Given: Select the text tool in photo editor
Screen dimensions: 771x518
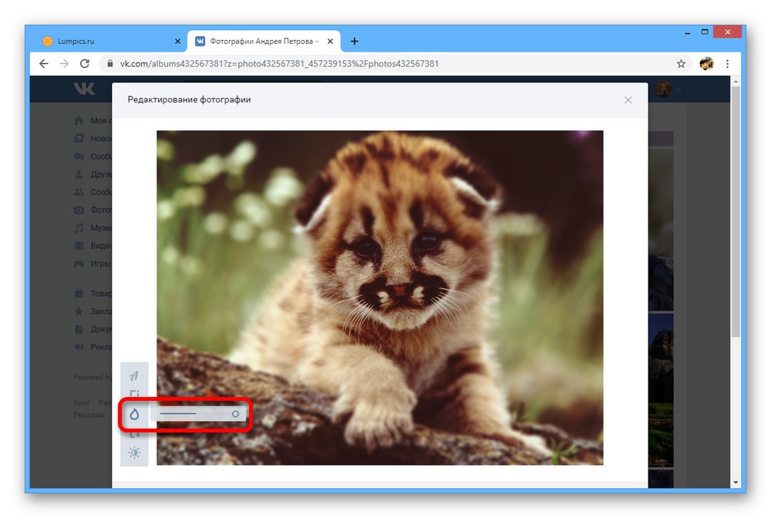Looking at the screenshot, I should (134, 376).
